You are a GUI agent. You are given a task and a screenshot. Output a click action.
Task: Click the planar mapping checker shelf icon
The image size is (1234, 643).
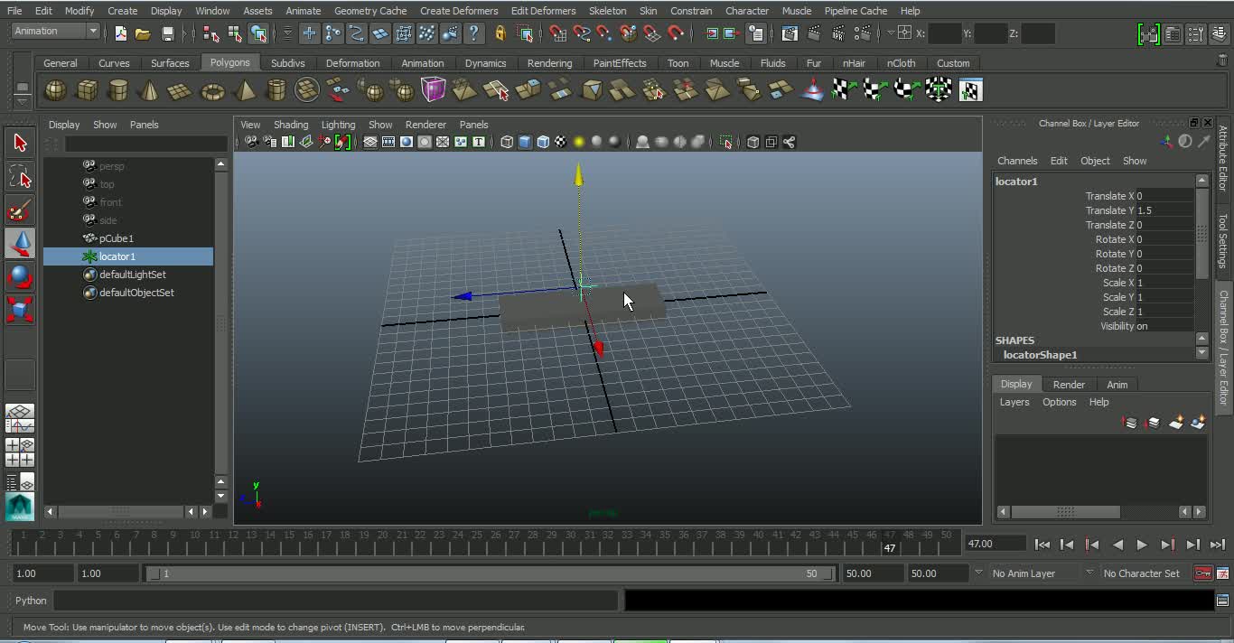coord(843,90)
